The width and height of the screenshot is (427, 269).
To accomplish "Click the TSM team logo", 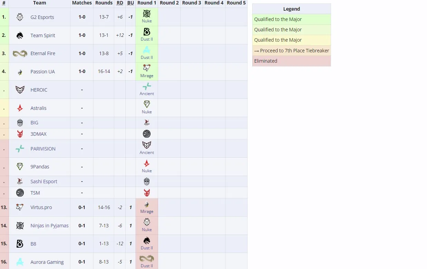I will click(x=20, y=193).
